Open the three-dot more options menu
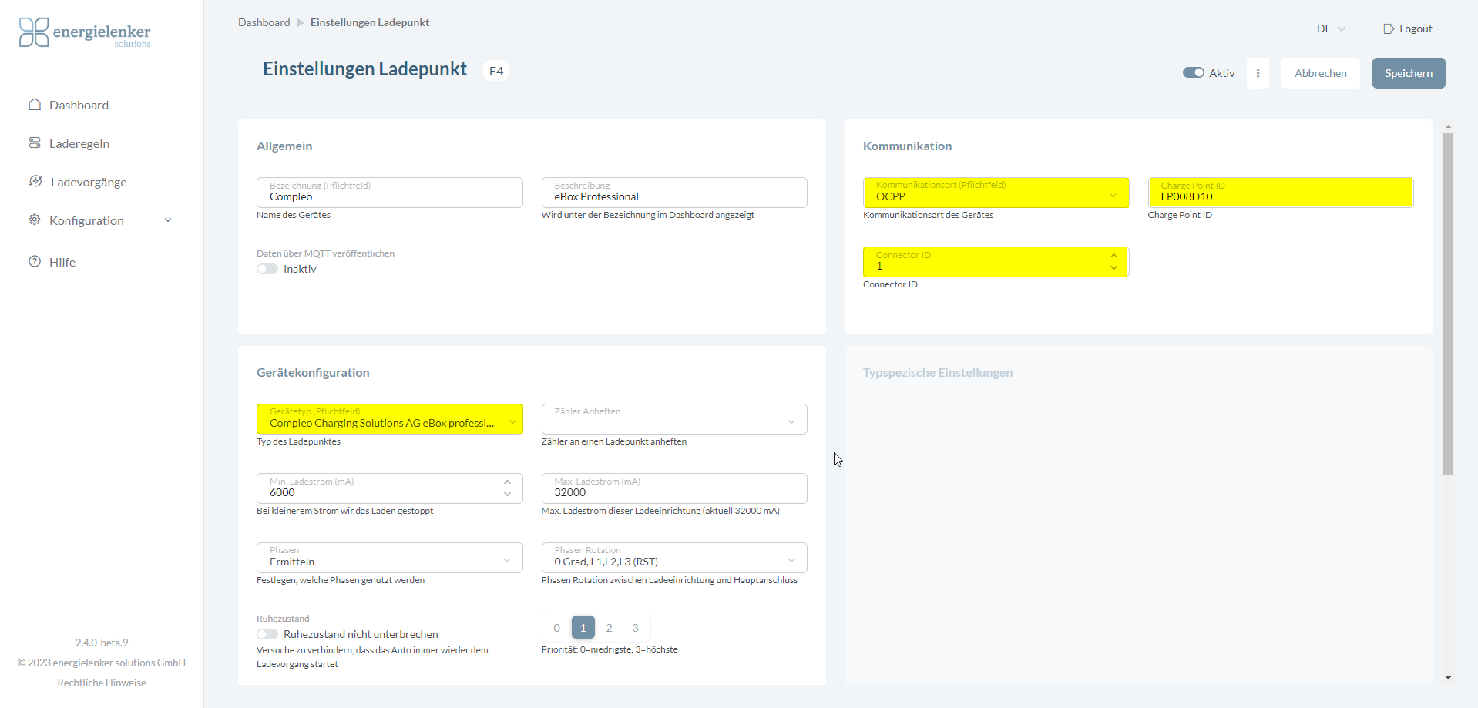Screen dimensions: 1478x708 tap(1258, 73)
